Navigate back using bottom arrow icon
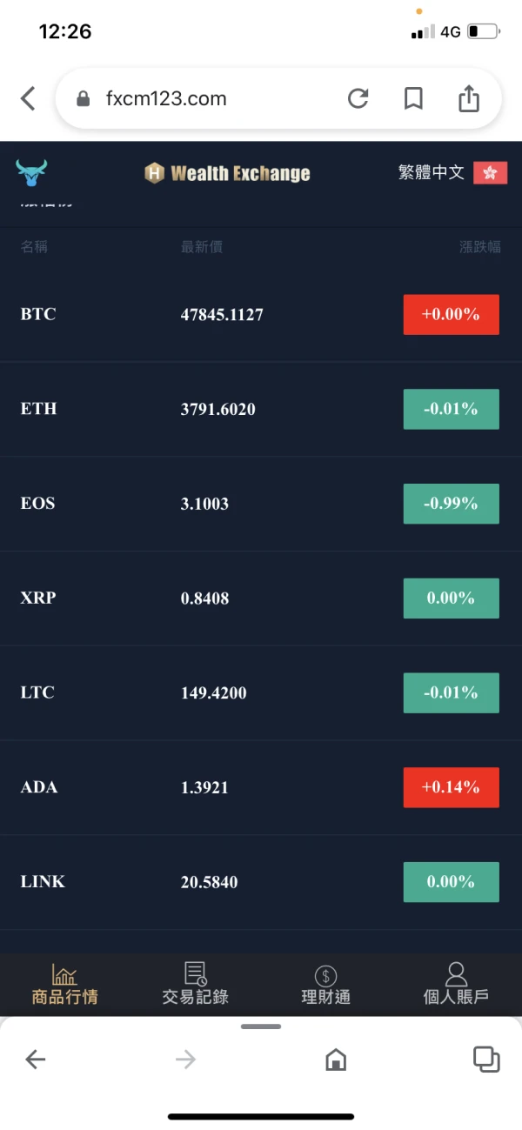 [36, 1059]
